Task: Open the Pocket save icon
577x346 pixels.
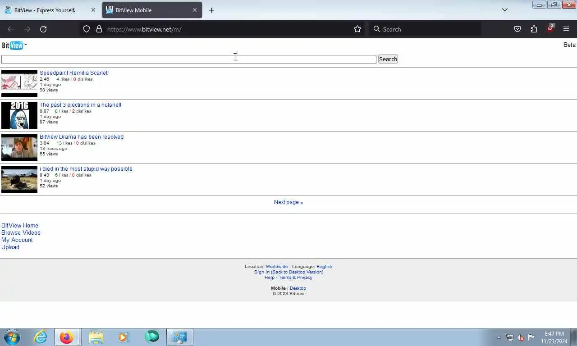Action: click(517, 29)
